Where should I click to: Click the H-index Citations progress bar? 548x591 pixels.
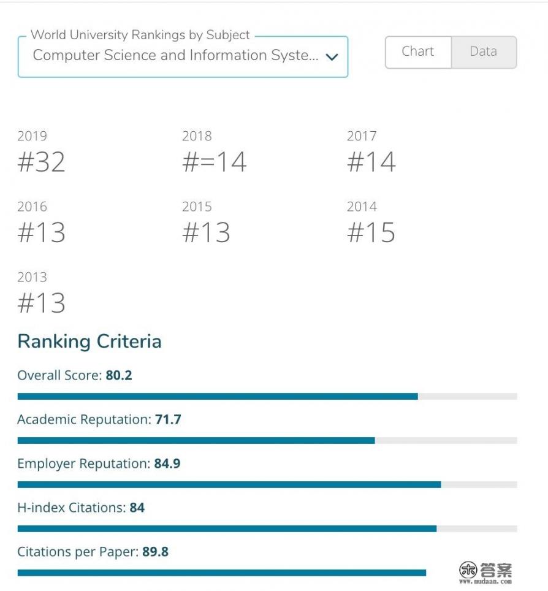(267, 529)
